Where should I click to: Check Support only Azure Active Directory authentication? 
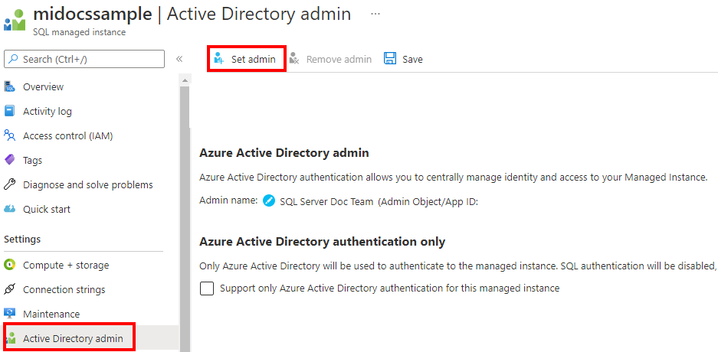pyautogui.click(x=207, y=288)
